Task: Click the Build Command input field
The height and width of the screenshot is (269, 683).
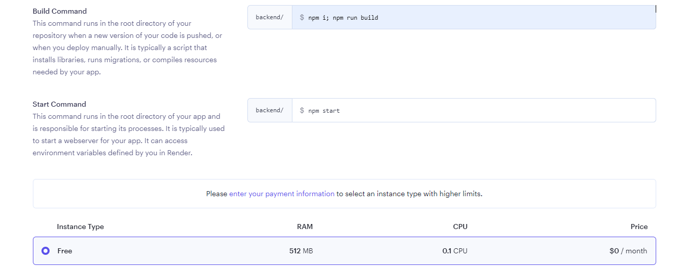Action: [474, 17]
